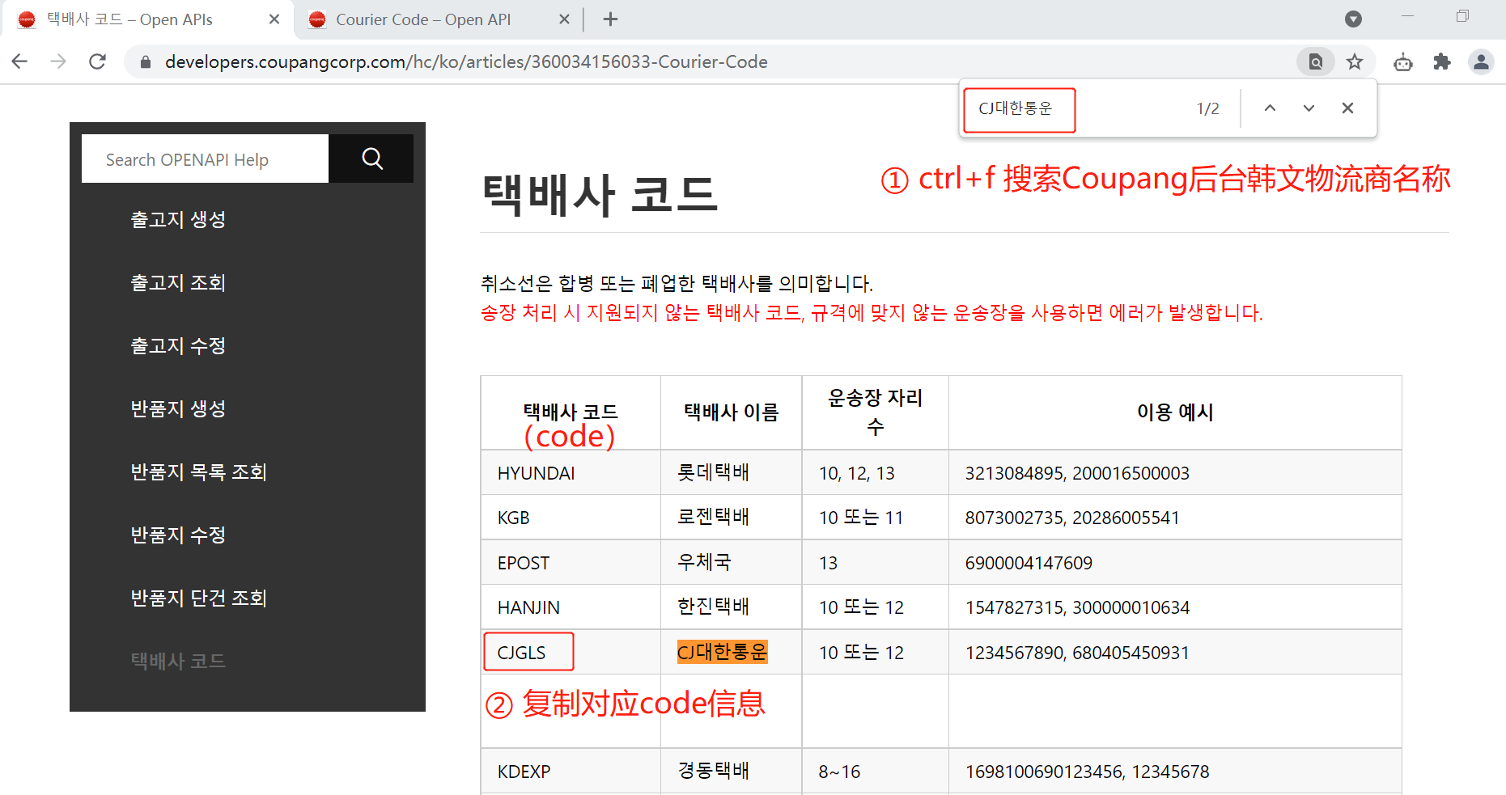Close the Courier Code – Open API tab
Image resolution: width=1506 pixels, height=795 pixels.
[564, 19]
